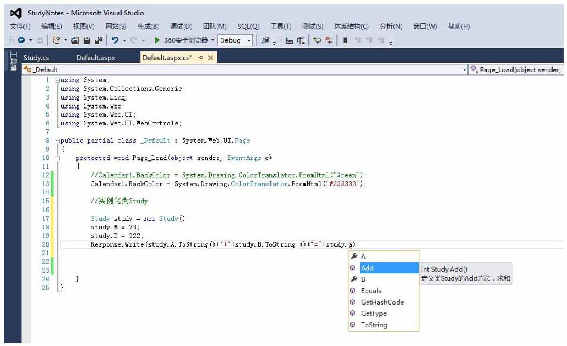Undo the last edit via toolbar
567x346 pixels.
(115, 40)
